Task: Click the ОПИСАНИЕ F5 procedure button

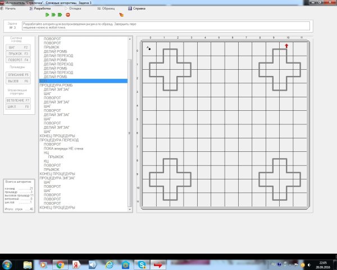Action: 18,74
